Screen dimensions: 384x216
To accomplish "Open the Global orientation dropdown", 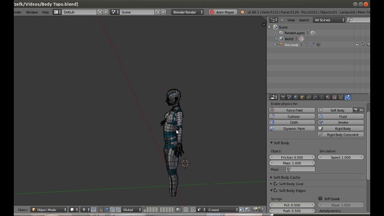I will [132, 209].
